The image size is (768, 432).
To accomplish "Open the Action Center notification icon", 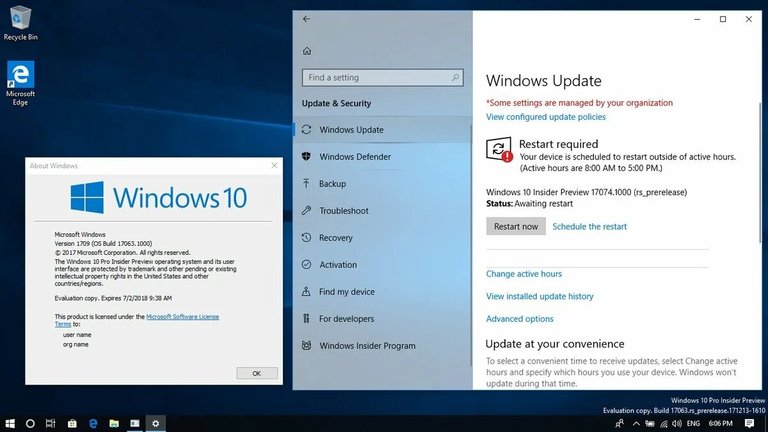I will pyautogui.click(x=749, y=424).
